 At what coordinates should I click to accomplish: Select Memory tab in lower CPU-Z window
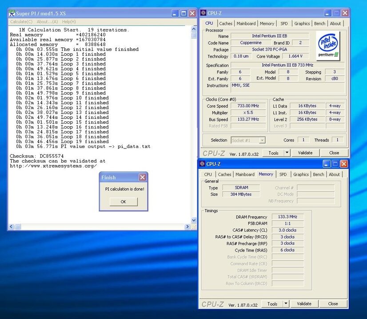(x=266, y=174)
